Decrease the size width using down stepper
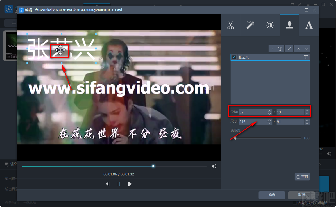This screenshot has width=336, height=207. click(x=269, y=123)
